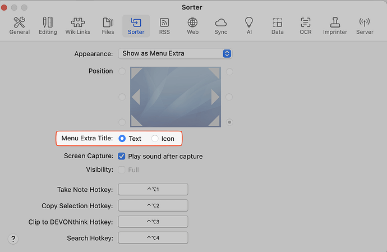Open the WikiLinks puzzle-piece pane

point(79,25)
